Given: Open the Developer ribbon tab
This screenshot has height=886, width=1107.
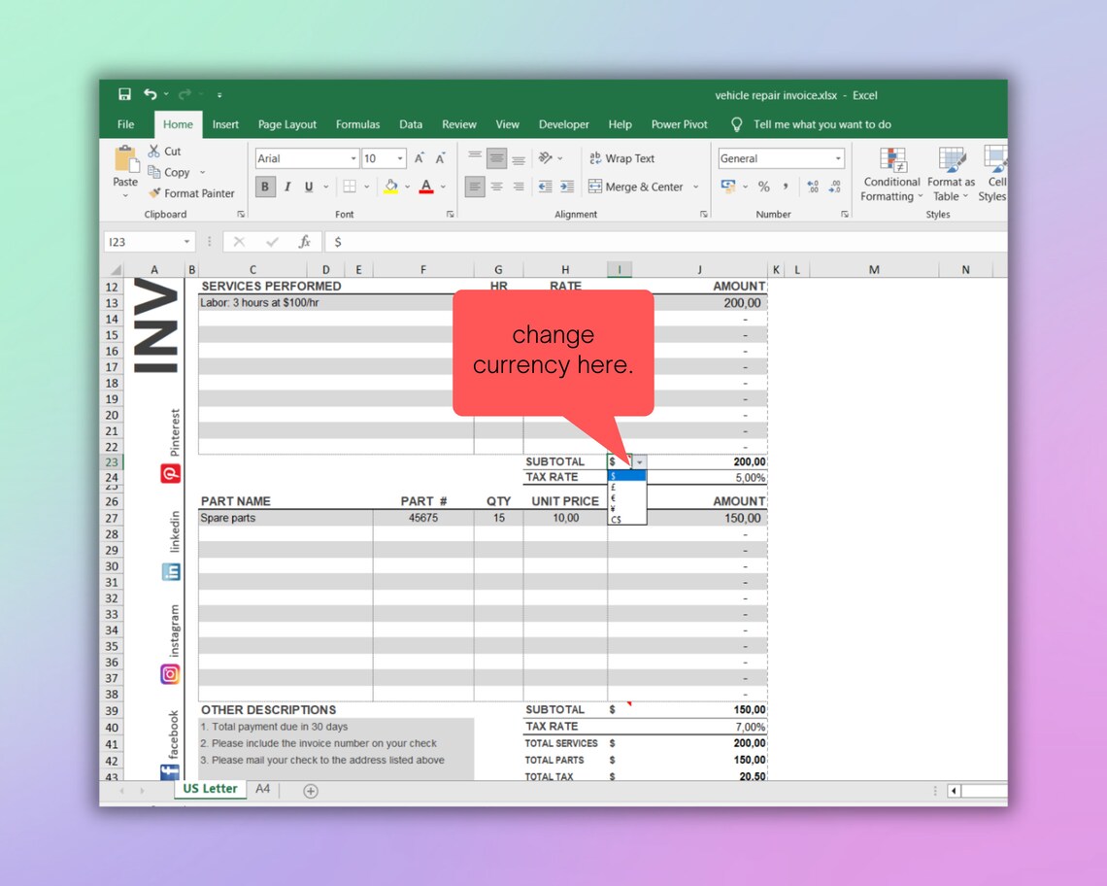Looking at the screenshot, I should [563, 124].
